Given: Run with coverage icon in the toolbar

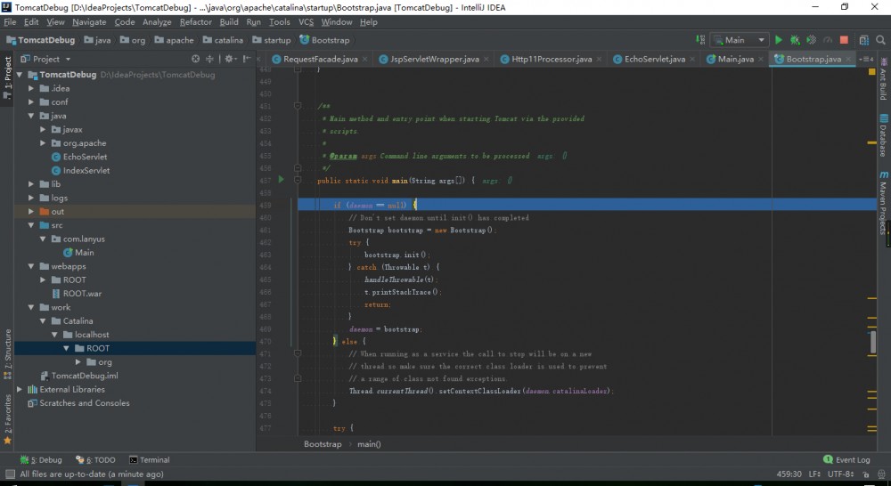Looking at the screenshot, I should (812, 40).
